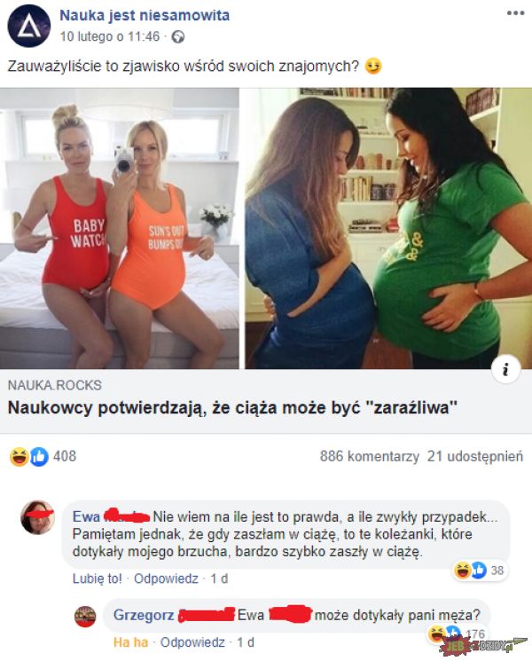The image size is (532, 661).
Task: Click Ewa's profile picture
Action: tap(38, 517)
